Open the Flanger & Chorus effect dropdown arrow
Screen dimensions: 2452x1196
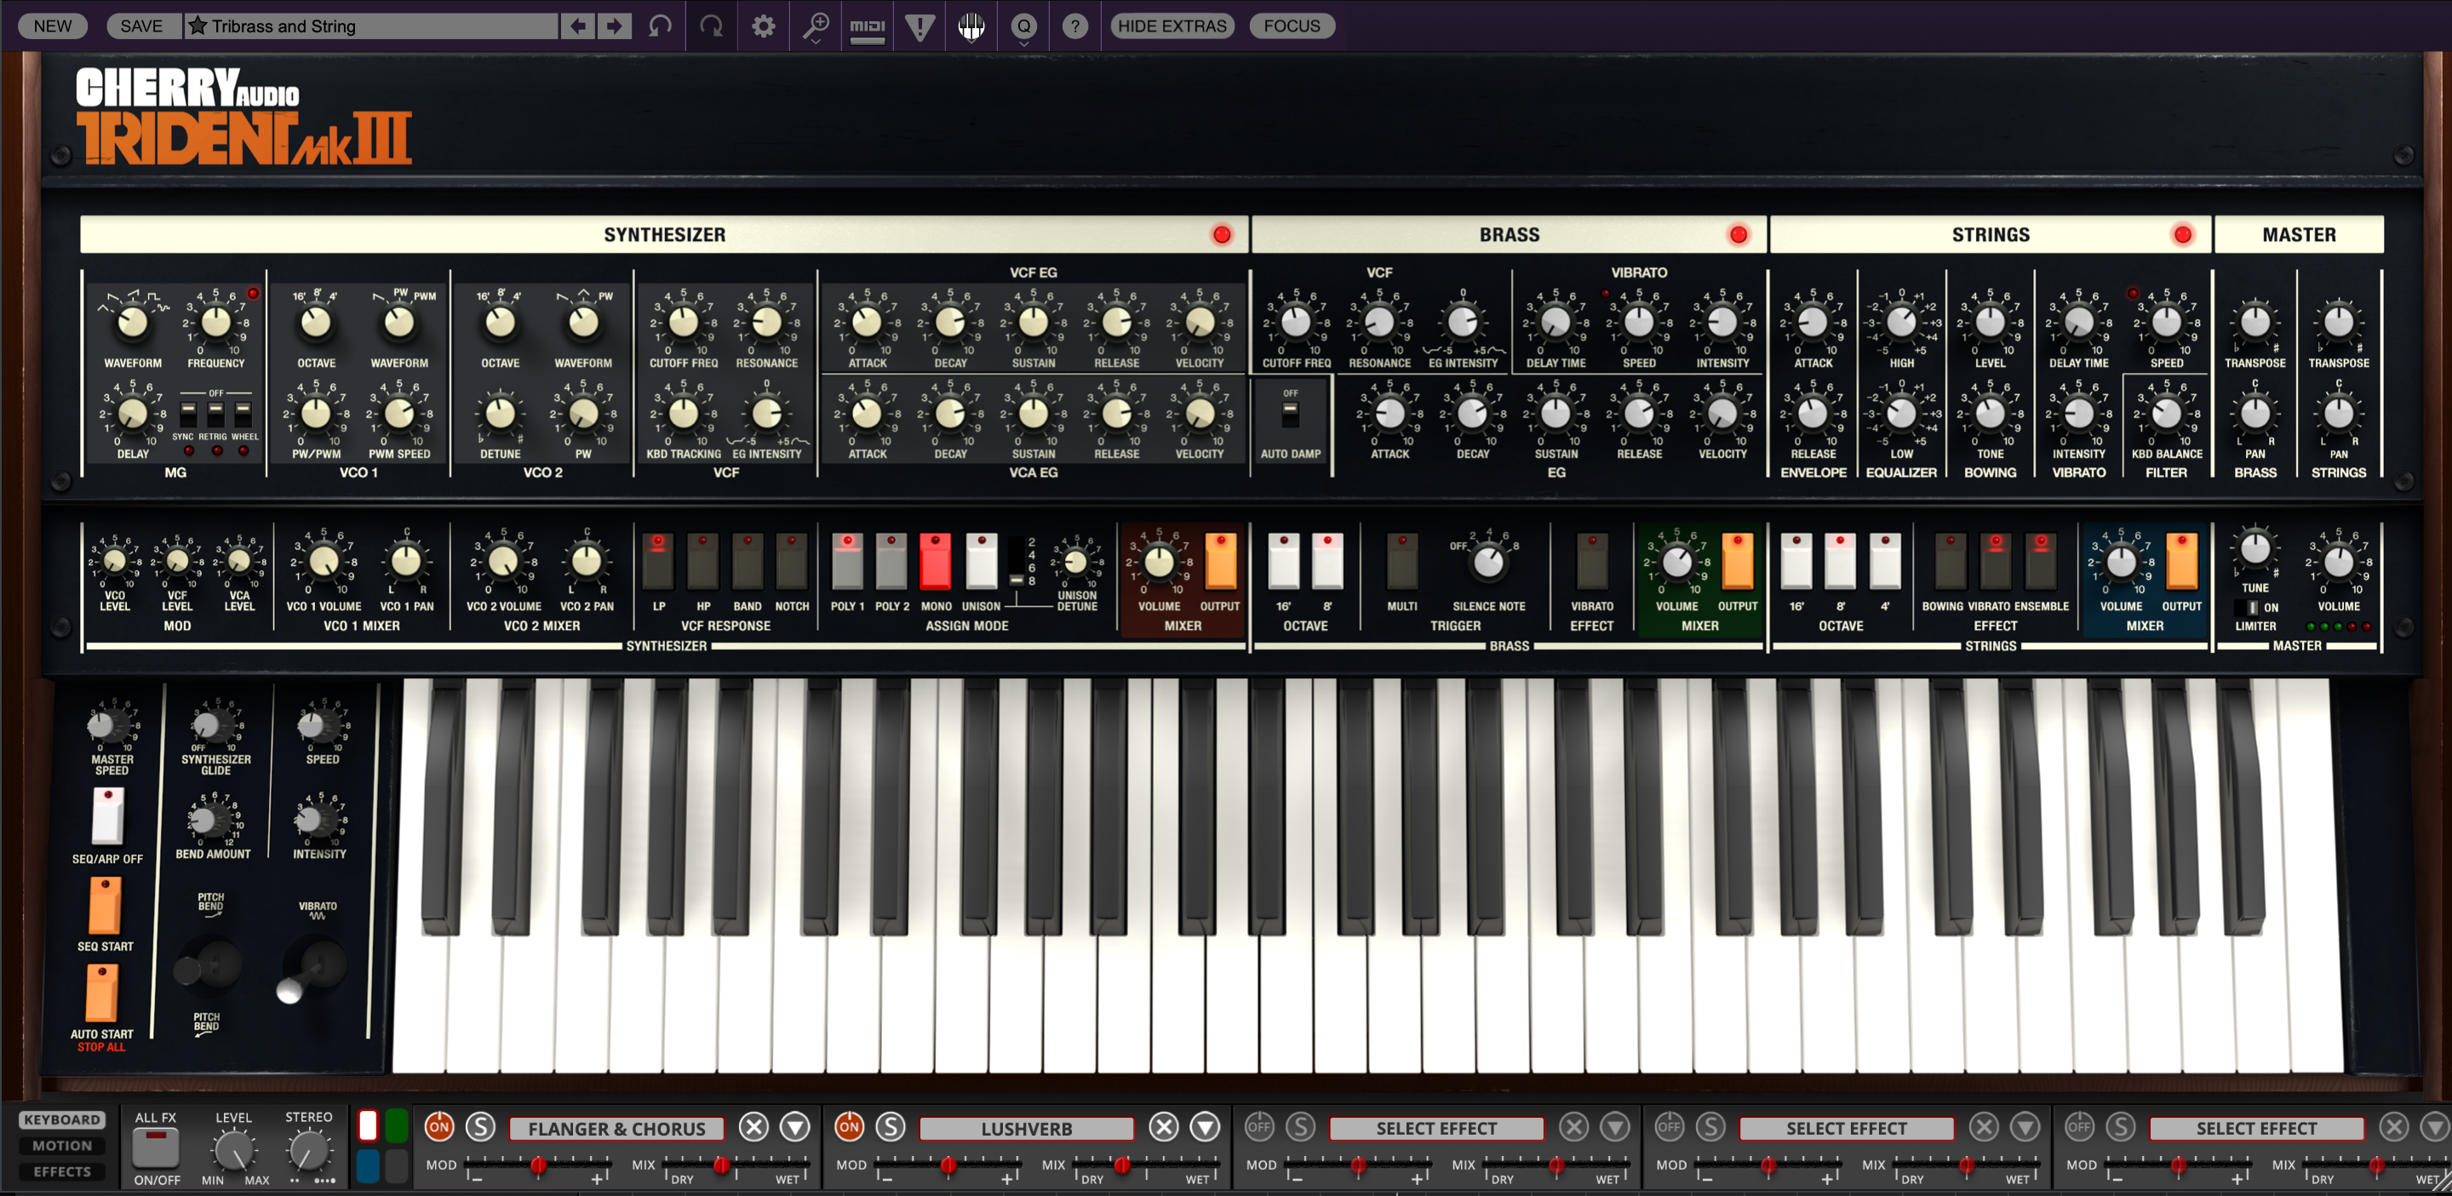pos(795,1128)
